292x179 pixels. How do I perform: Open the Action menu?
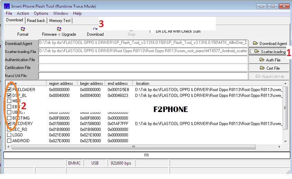click(x=23, y=13)
